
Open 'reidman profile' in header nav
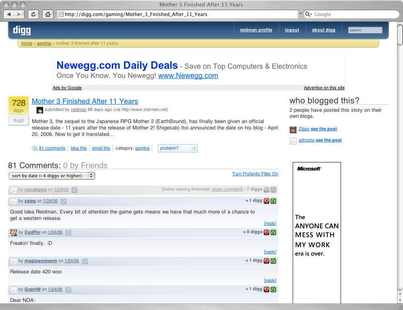pos(256,30)
